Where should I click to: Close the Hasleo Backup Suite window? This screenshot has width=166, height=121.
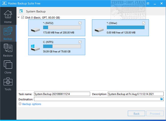[161, 4]
